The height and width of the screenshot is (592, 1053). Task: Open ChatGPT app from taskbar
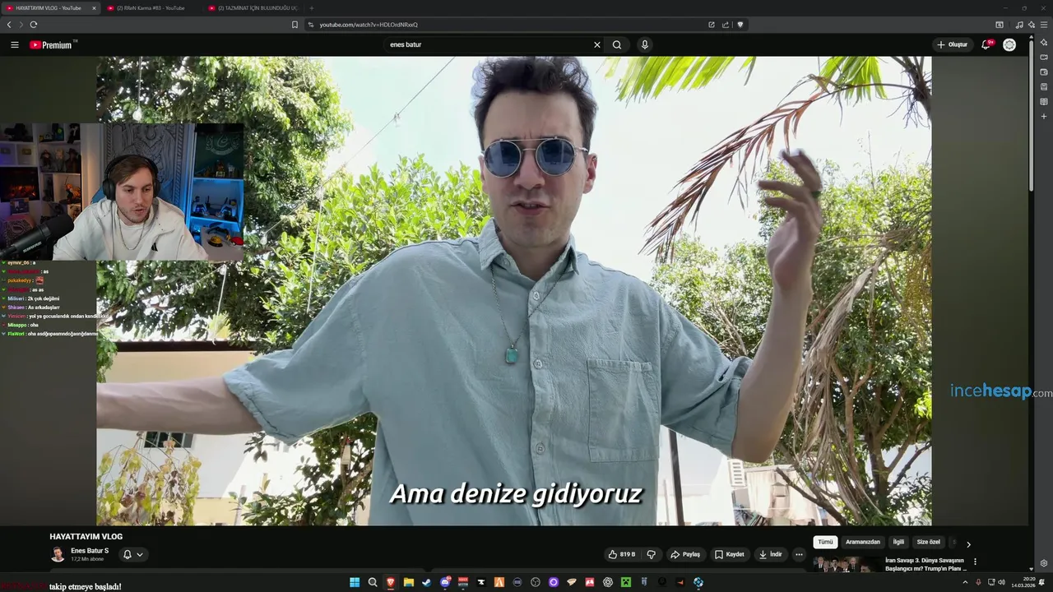click(608, 582)
